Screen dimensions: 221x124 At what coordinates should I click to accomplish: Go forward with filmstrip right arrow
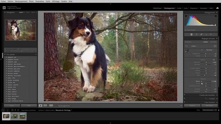(18, 110)
